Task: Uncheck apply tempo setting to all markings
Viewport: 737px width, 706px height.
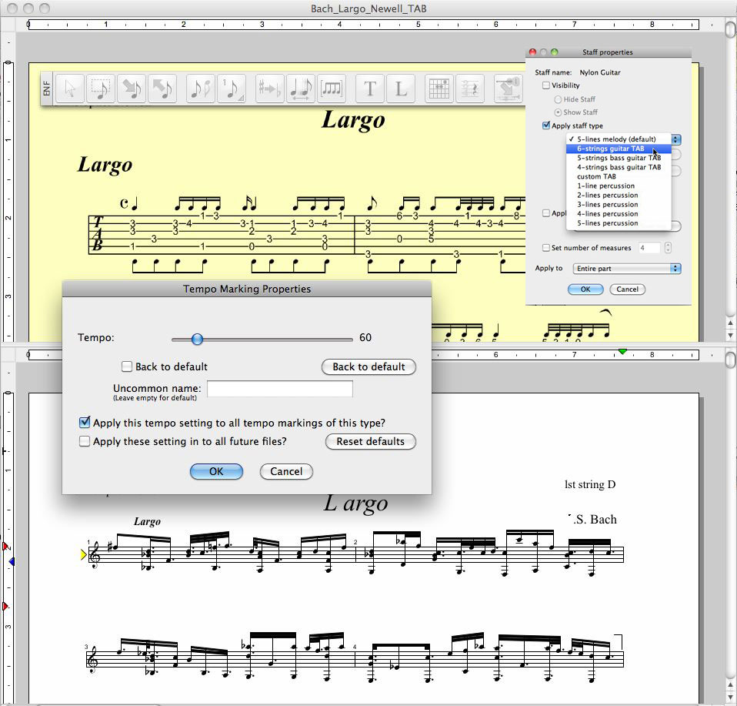Action: click(x=85, y=423)
